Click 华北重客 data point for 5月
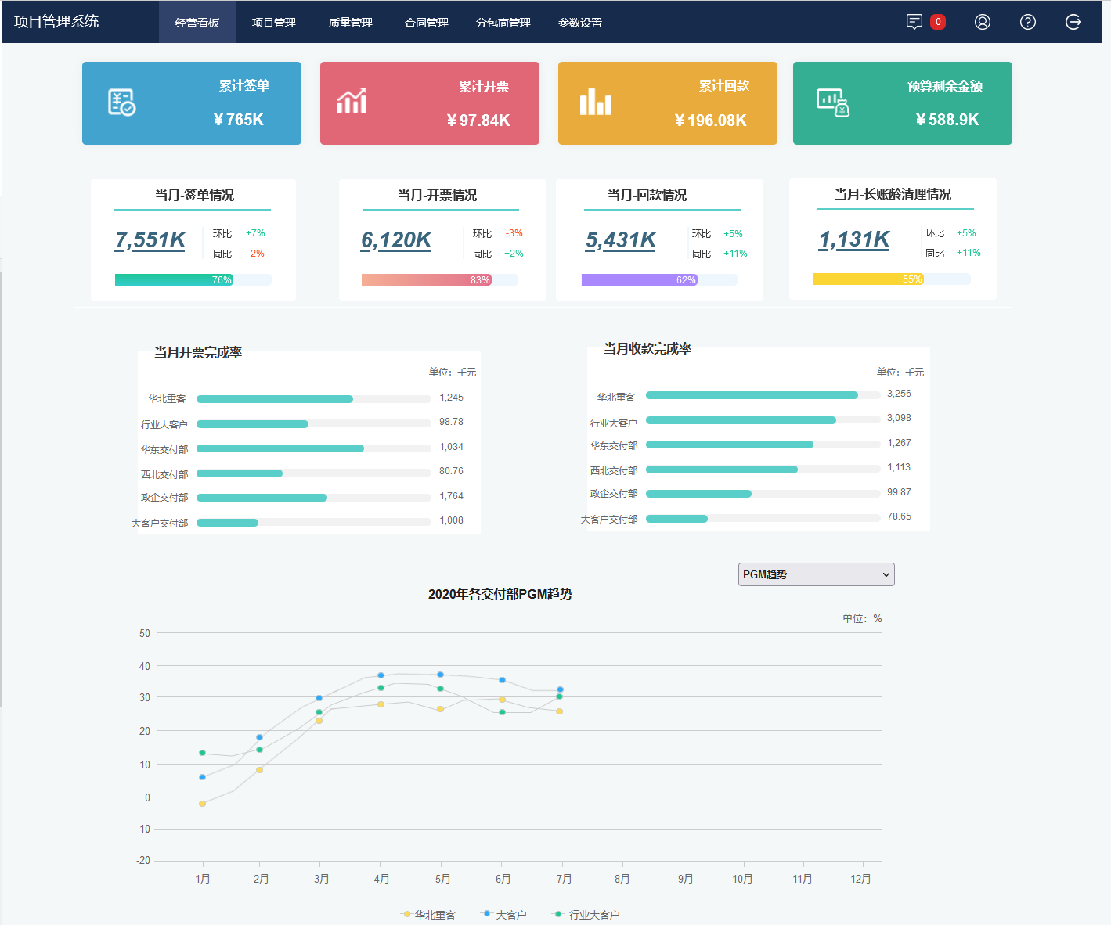 coord(441,709)
